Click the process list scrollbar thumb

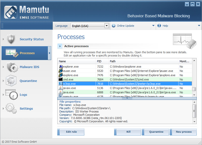tap(194, 89)
